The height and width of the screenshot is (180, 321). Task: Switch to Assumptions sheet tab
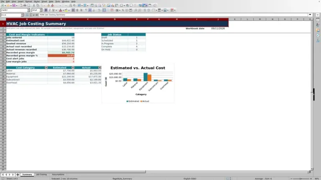pos(58,175)
